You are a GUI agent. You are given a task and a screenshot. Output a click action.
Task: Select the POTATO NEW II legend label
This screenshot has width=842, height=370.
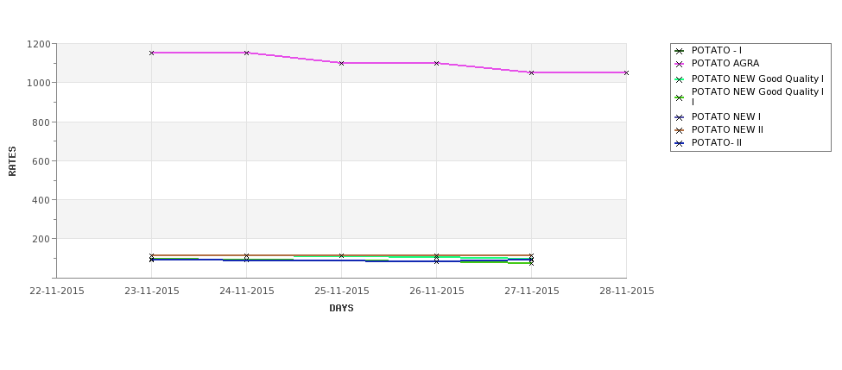coord(727,129)
